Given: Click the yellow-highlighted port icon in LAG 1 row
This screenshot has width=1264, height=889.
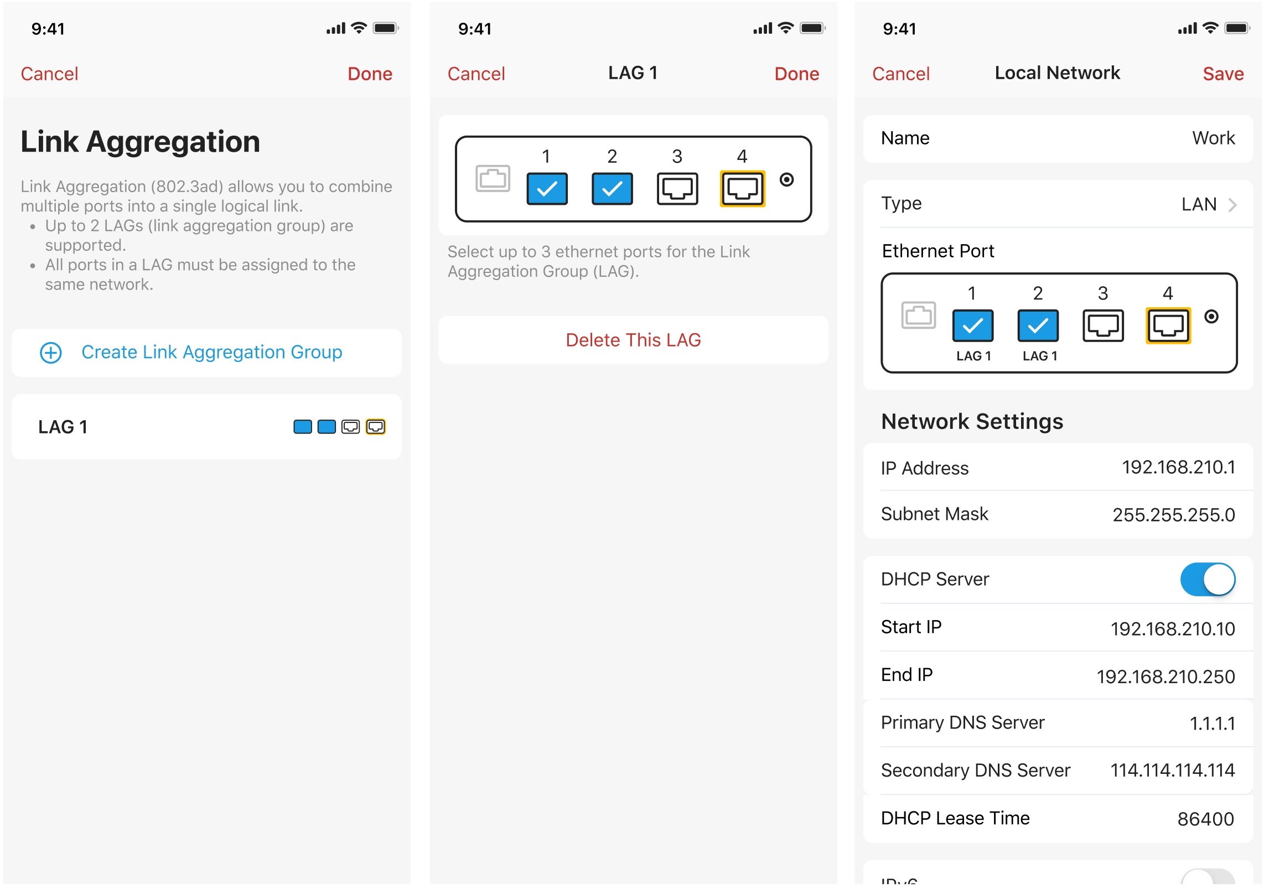Looking at the screenshot, I should [x=376, y=427].
